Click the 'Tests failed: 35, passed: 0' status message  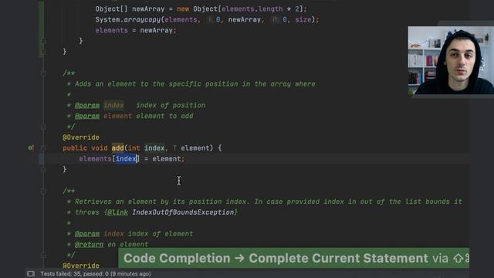pyautogui.click(x=96, y=273)
